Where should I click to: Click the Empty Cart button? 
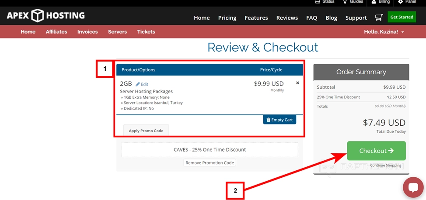[x=279, y=120]
